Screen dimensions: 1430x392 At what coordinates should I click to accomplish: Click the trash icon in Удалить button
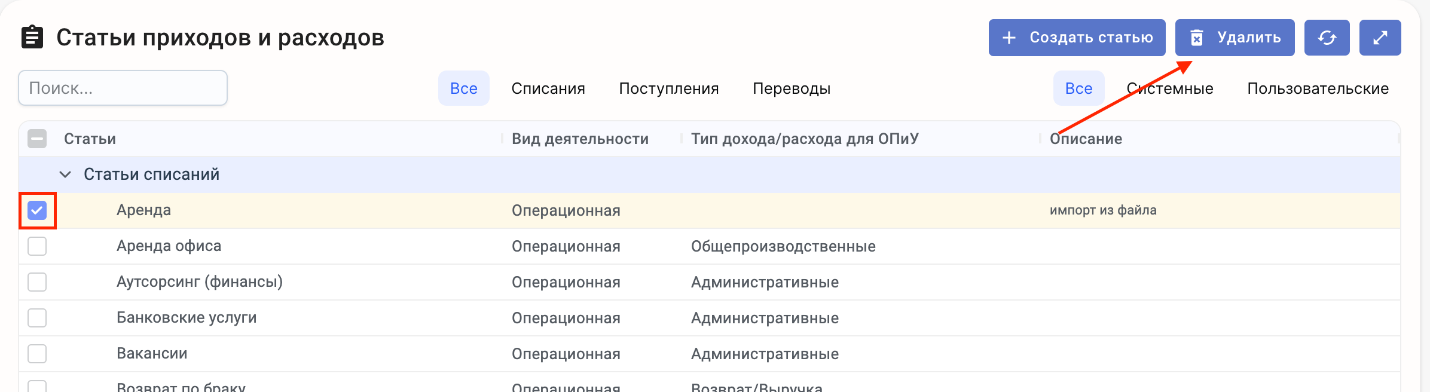(x=1196, y=38)
